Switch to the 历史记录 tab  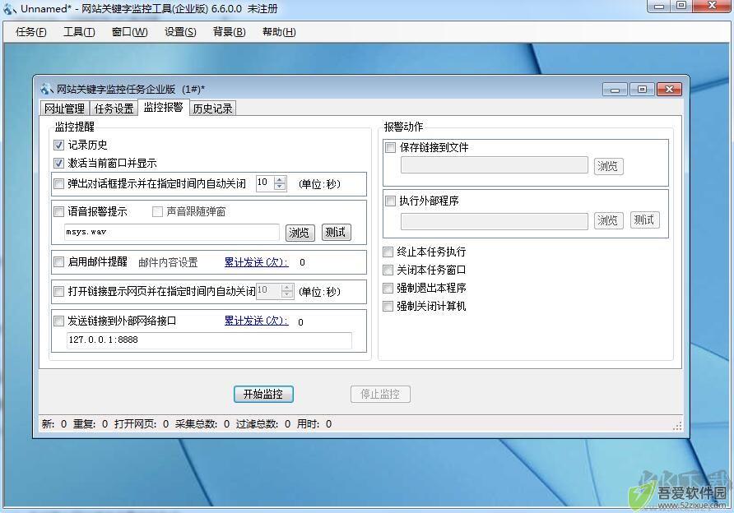tap(213, 109)
